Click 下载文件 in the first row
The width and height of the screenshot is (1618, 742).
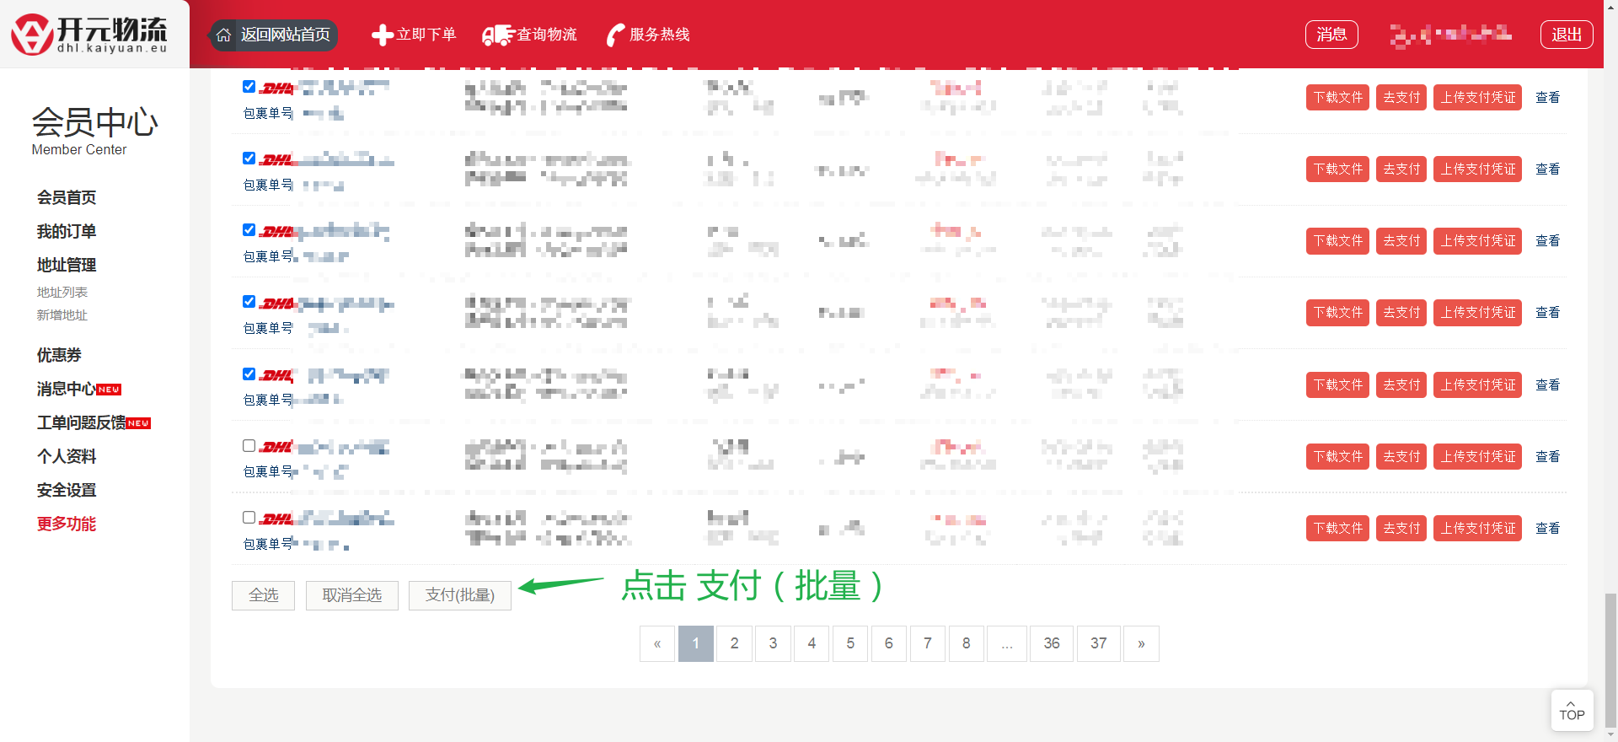coord(1337,97)
